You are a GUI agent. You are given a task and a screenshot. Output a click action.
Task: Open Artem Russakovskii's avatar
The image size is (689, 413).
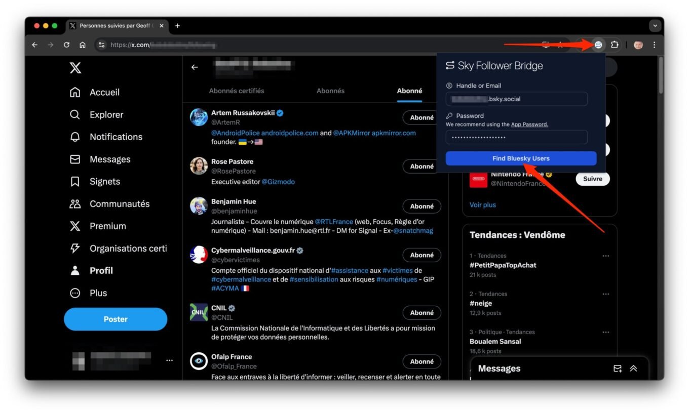(x=199, y=117)
